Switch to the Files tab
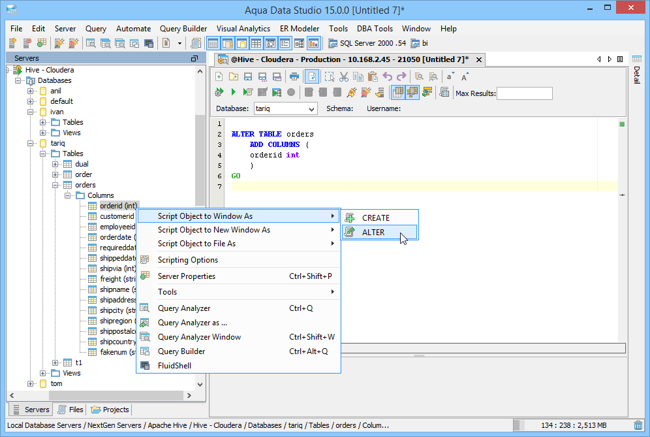 71,410
